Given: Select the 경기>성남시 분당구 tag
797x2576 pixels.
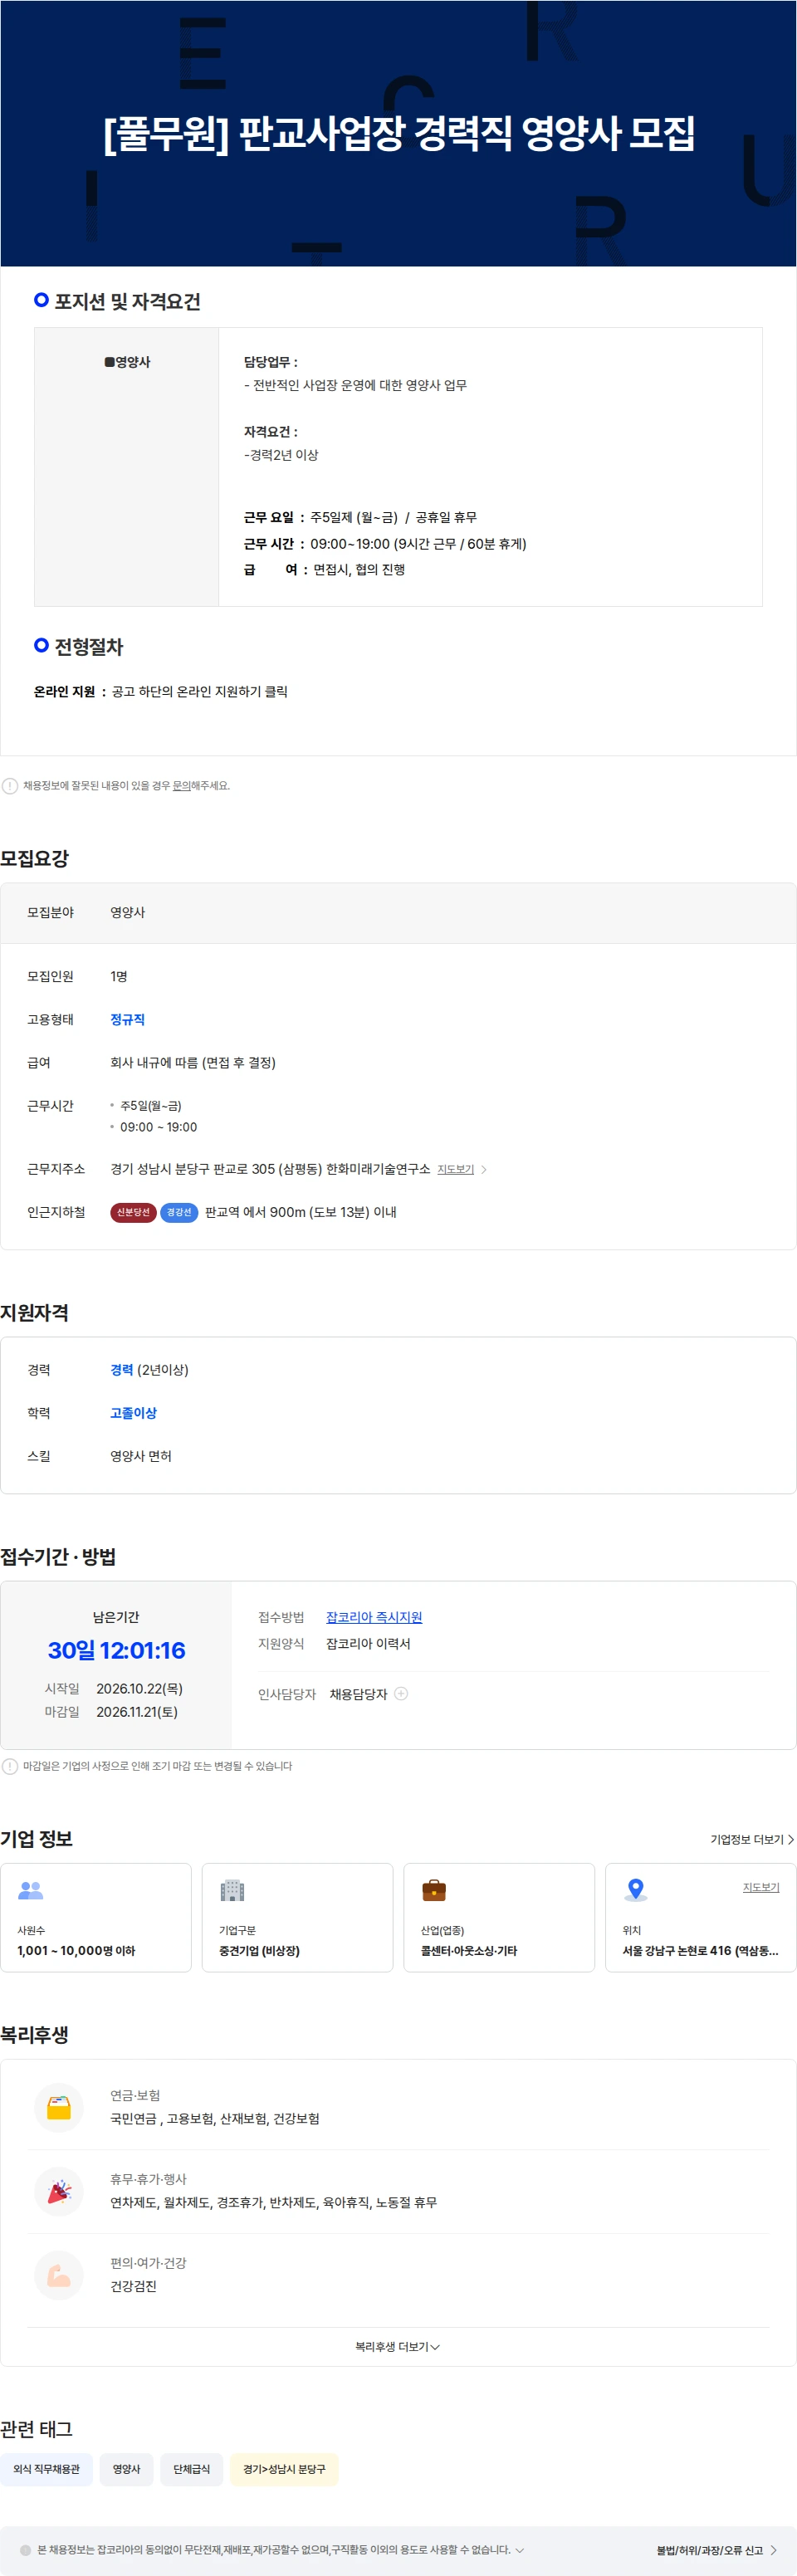Looking at the screenshot, I should pos(284,2469).
